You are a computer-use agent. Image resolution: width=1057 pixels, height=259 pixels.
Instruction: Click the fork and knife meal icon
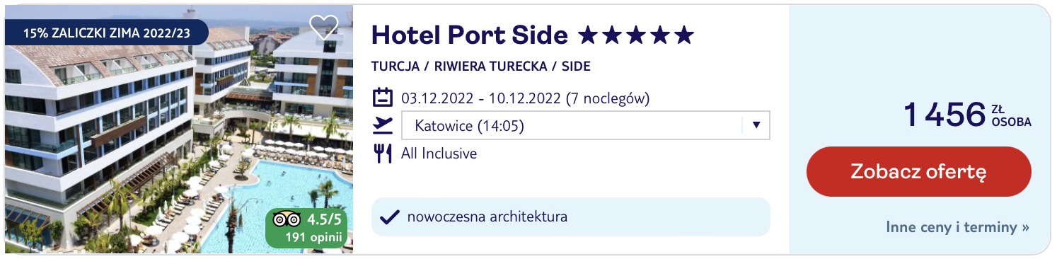pos(383,154)
